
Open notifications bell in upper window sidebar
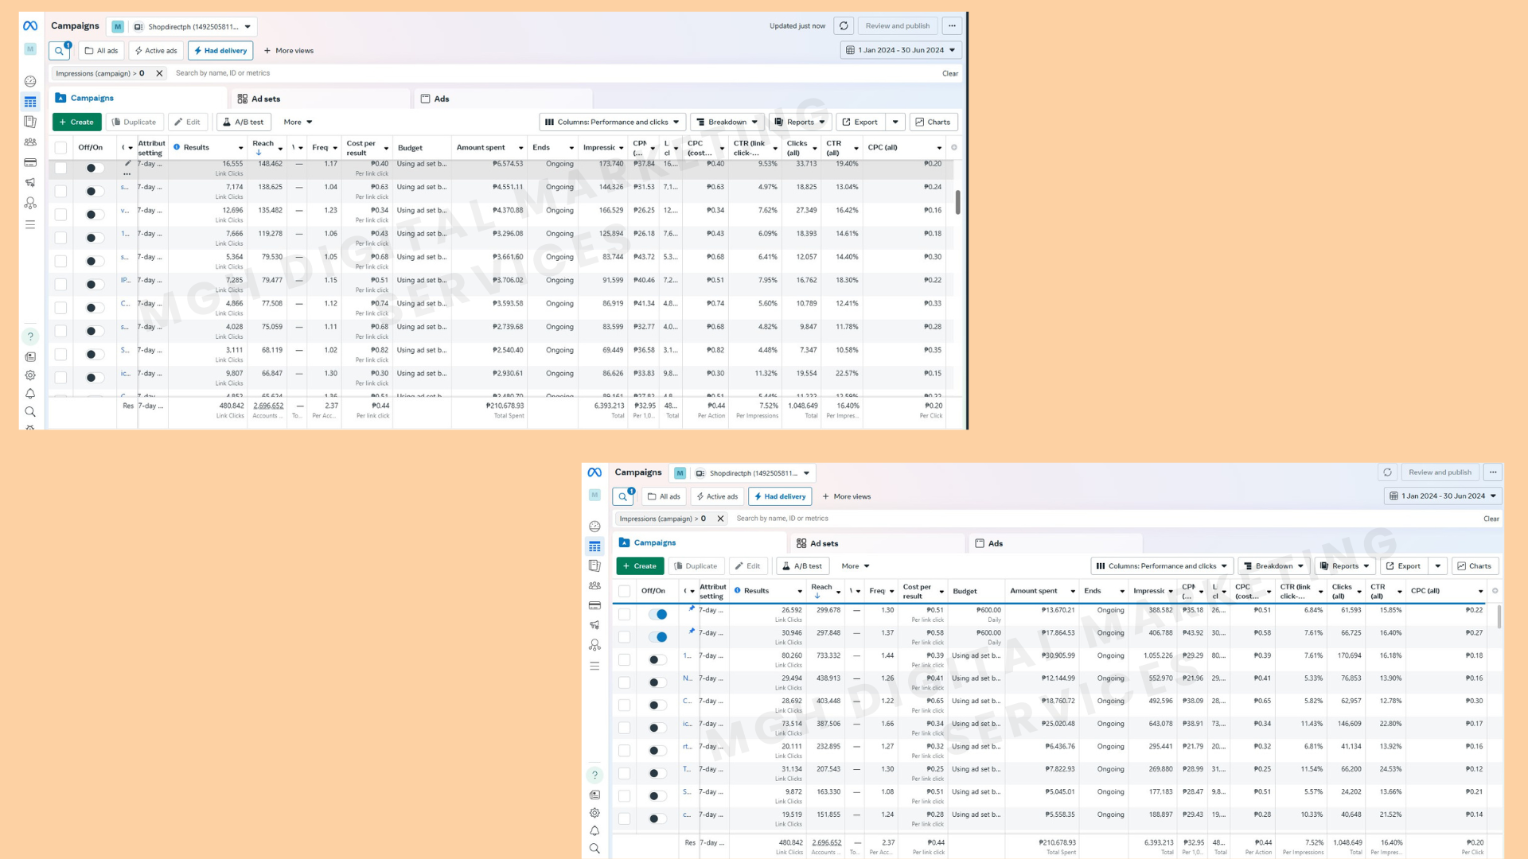tap(30, 394)
